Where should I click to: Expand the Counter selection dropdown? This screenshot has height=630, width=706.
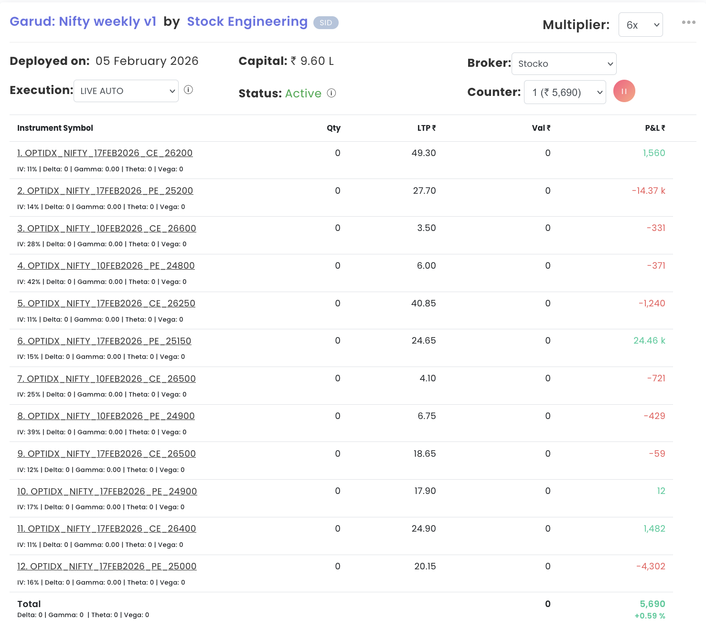[565, 93]
